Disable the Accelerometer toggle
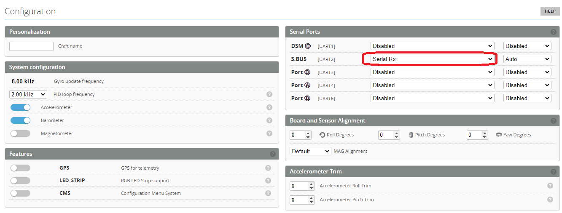This screenshot has width=562, height=213. pos(20,107)
